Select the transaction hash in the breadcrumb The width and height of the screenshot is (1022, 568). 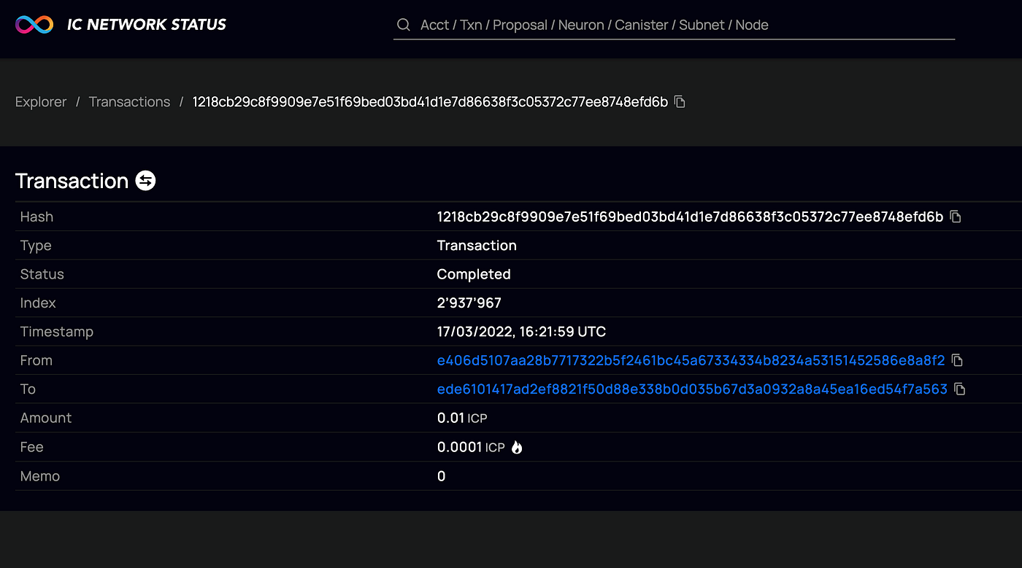[x=429, y=101]
